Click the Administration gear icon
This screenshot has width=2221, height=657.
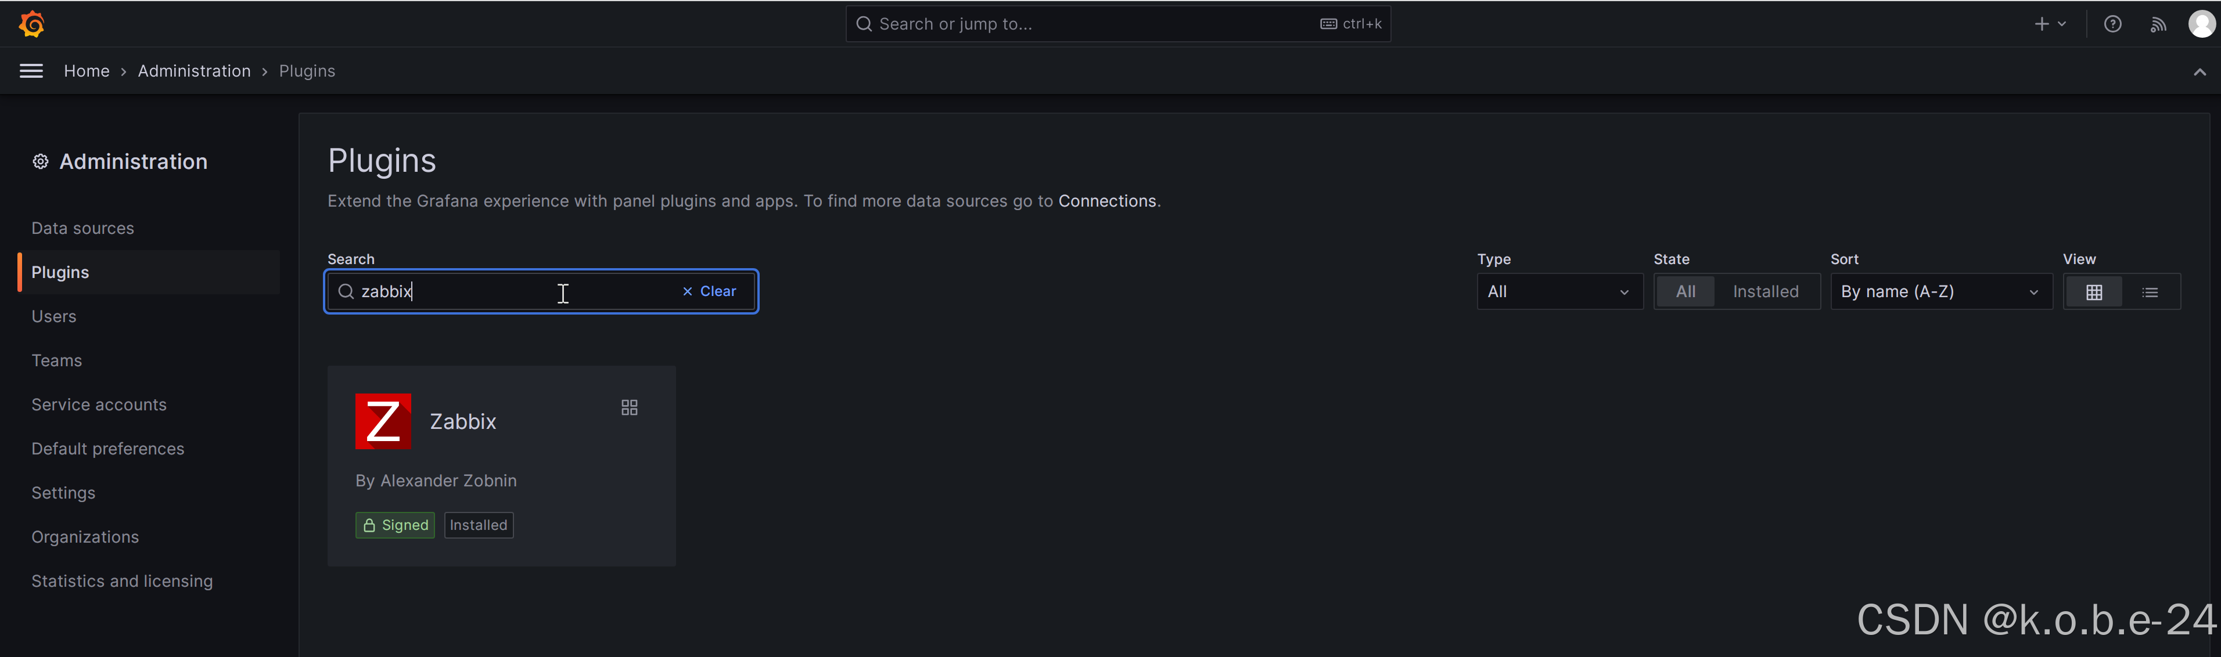41,162
